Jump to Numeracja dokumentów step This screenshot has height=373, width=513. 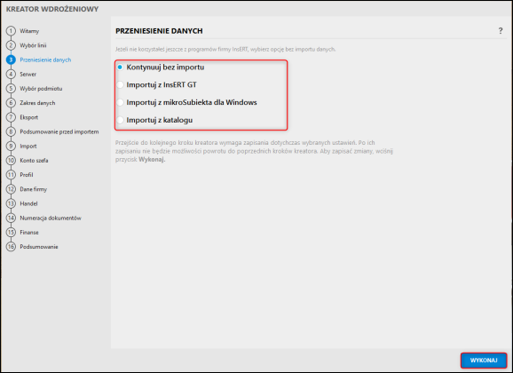(51, 218)
